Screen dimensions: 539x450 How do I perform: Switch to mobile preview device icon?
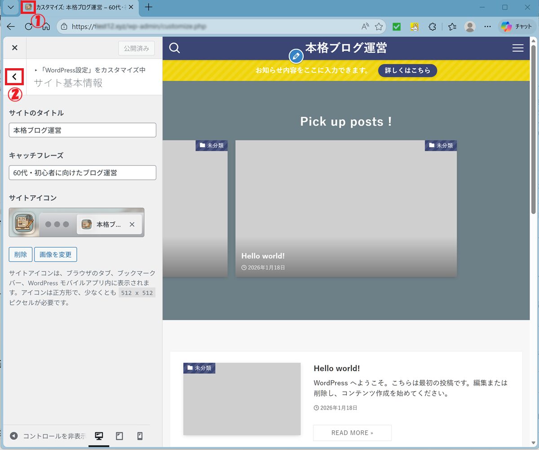[140, 436]
